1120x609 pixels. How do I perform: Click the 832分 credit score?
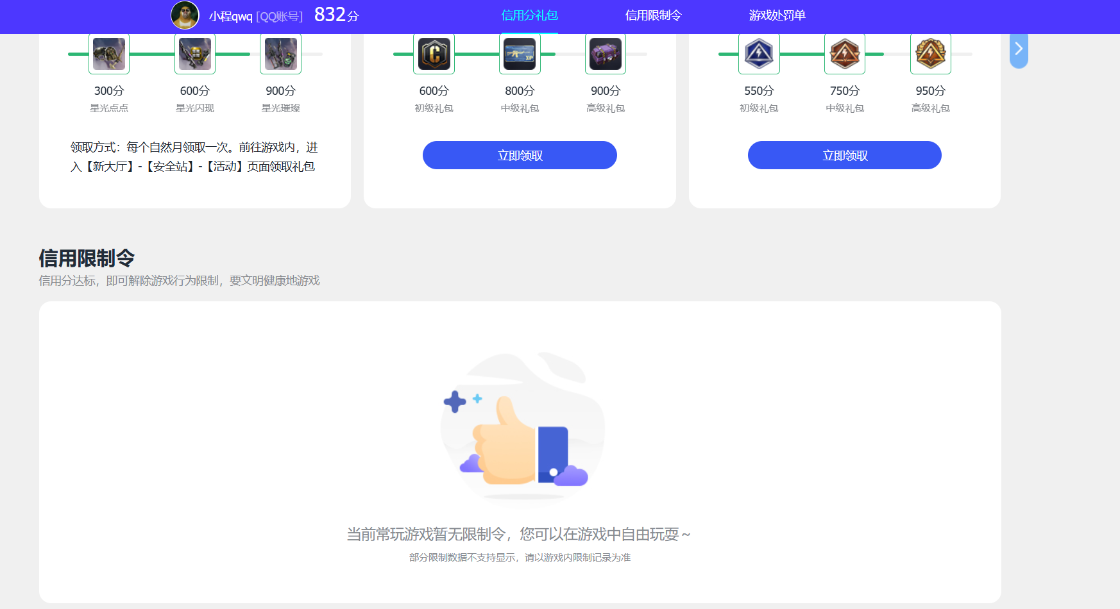pos(336,15)
